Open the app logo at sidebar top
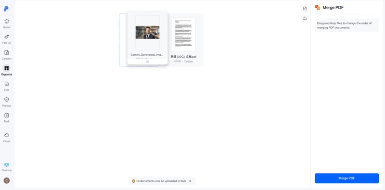The width and height of the screenshot is (385, 190). pos(7,9)
